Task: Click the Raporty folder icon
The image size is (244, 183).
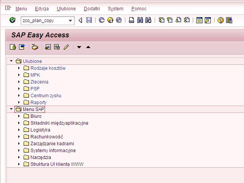Action: point(26,102)
